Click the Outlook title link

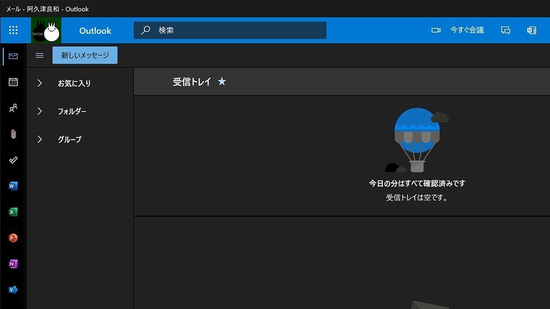click(95, 31)
